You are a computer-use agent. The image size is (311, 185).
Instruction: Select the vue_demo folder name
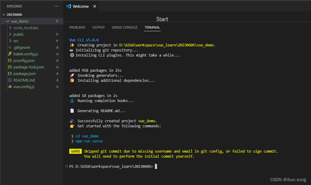[x=20, y=21]
